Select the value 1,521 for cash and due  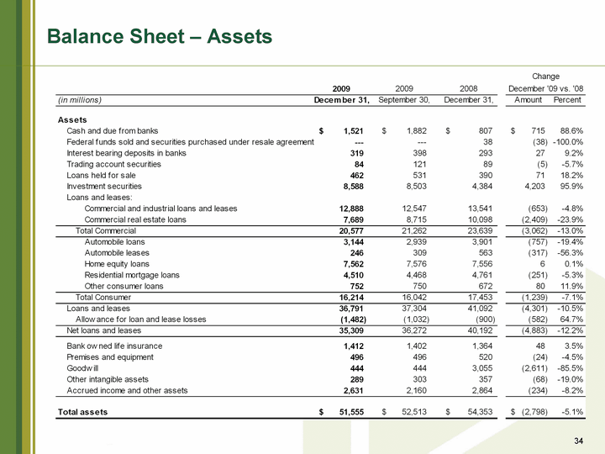point(354,131)
